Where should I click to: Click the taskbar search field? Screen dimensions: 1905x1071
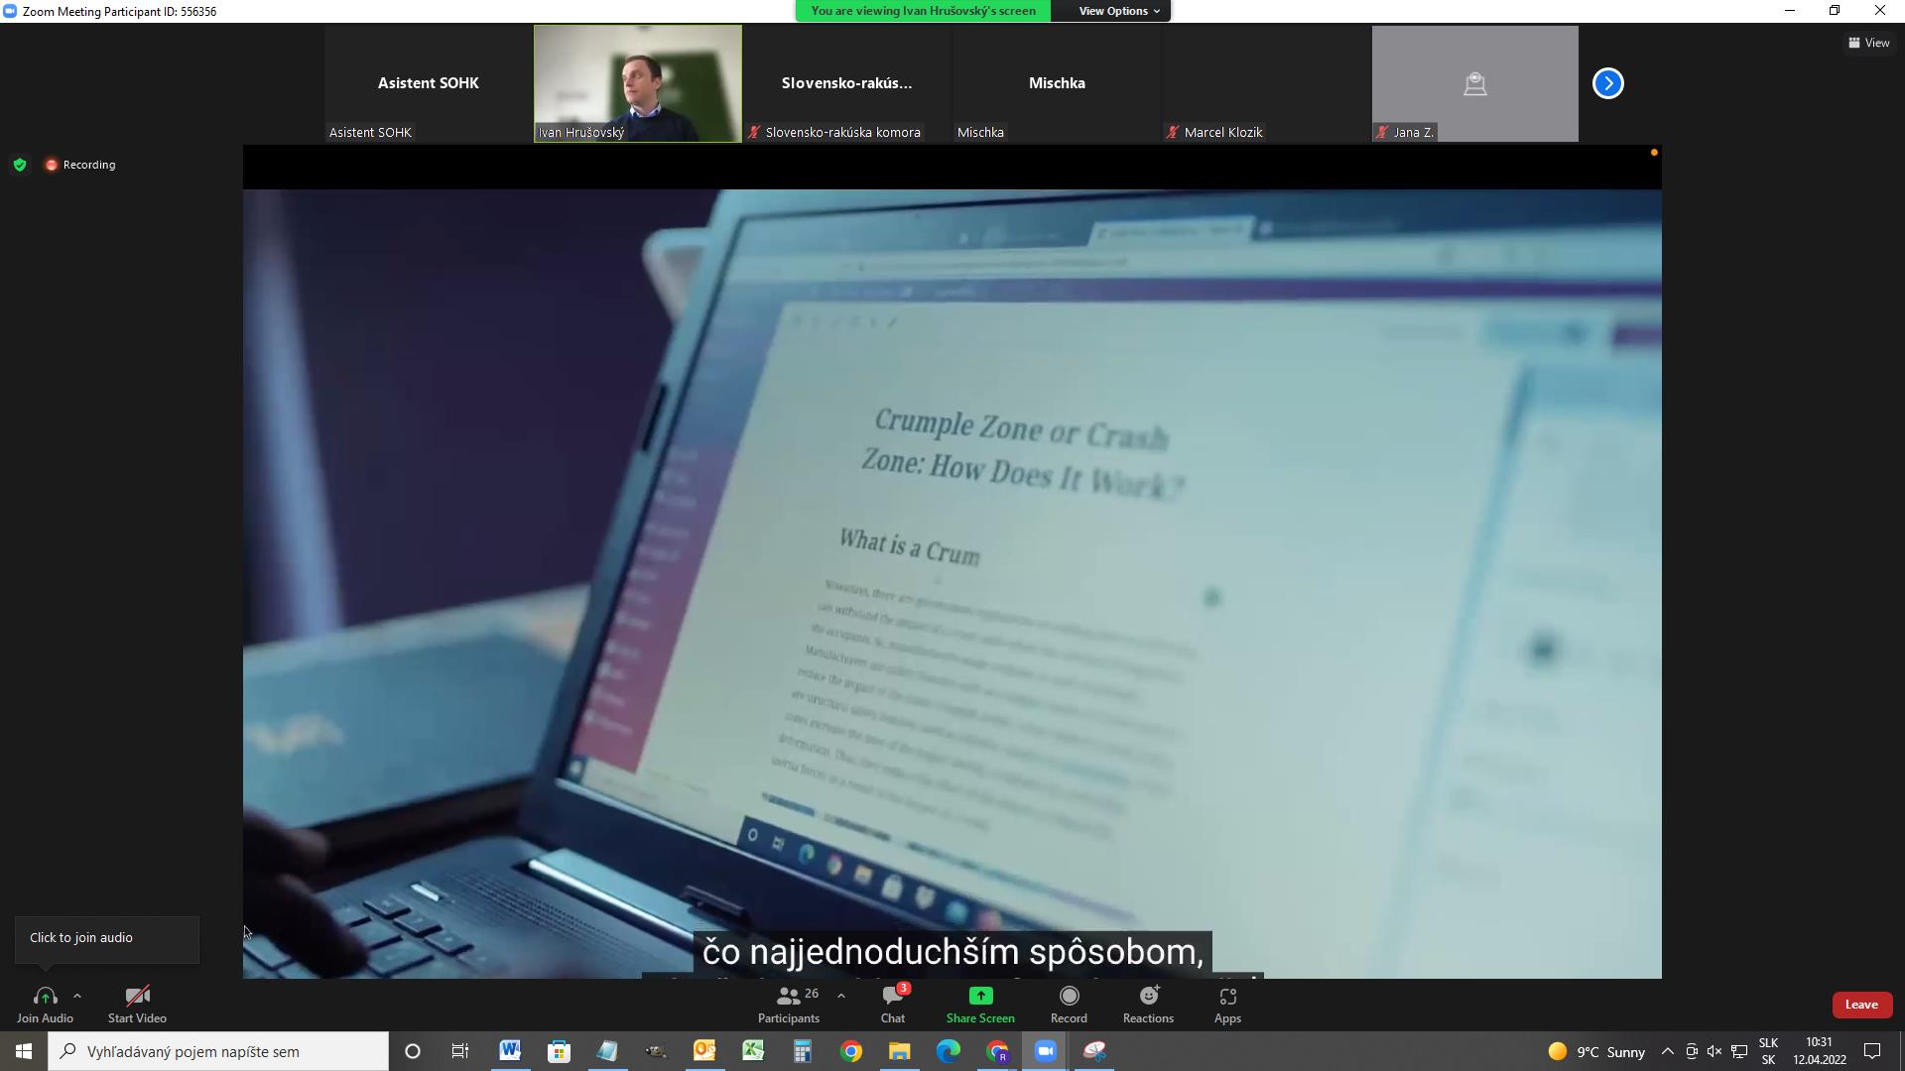click(218, 1051)
